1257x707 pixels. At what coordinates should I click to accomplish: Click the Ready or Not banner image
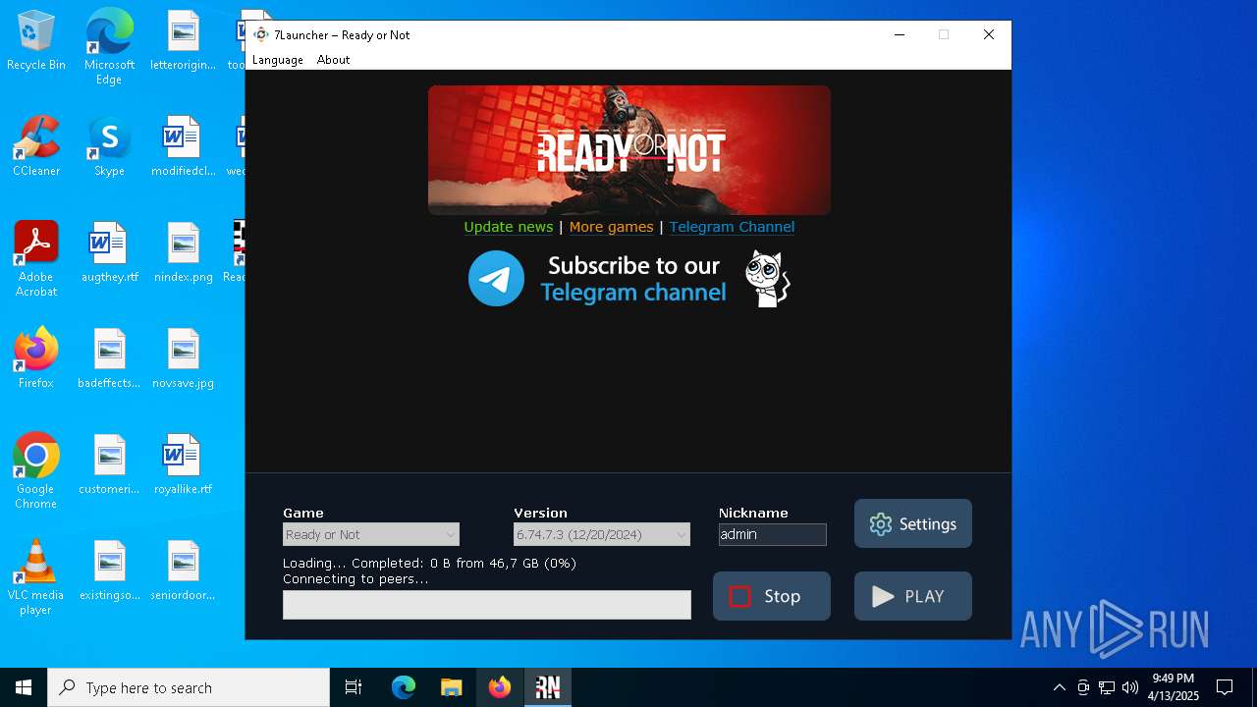[629, 150]
